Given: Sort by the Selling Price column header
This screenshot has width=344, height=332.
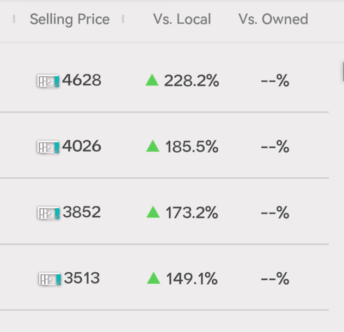Looking at the screenshot, I should click(70, 20).
